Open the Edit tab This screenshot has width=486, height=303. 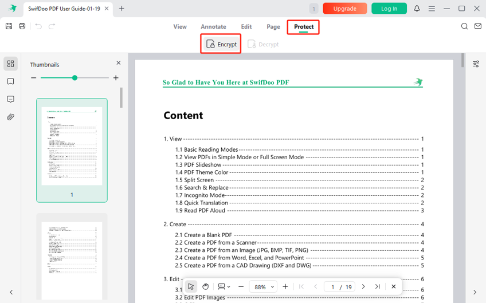tap(246, 27)
